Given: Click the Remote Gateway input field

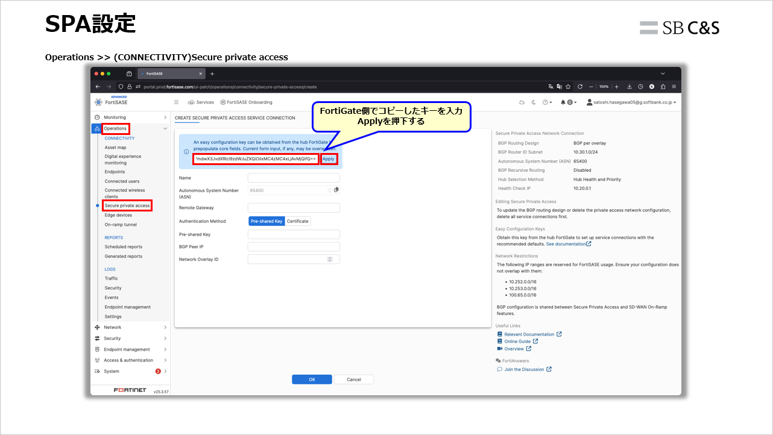Looking at the screenshot, I should (x=294, y=208).
